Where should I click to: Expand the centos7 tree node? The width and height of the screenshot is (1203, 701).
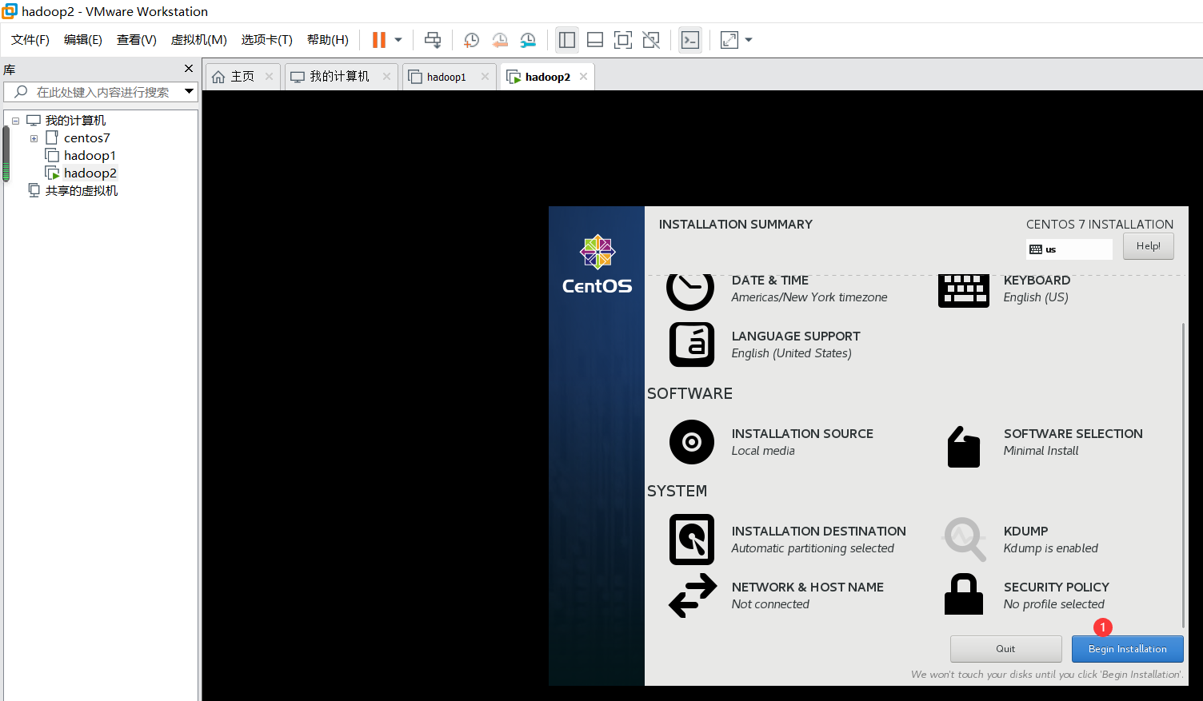34,138
